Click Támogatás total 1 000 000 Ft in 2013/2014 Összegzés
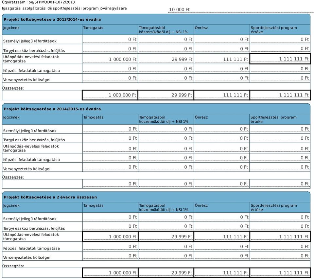Screen dimensions: 314x279 tap(110, 95)
